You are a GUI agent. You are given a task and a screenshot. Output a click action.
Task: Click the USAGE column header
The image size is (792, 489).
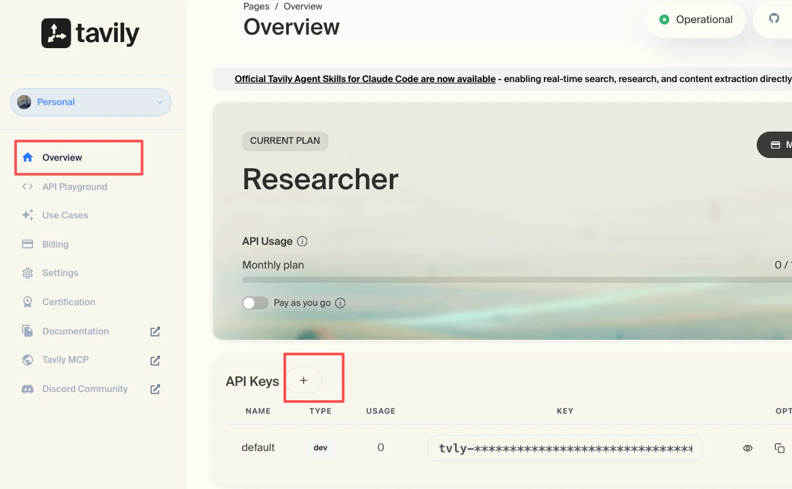(381, 411)
